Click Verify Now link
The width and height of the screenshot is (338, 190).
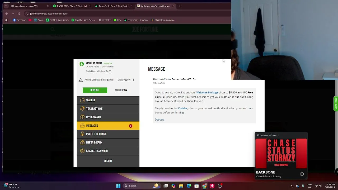click(x=124, y=80)
